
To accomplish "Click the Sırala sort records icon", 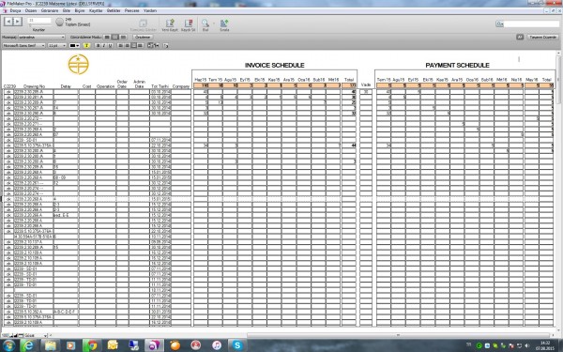I will pyautogui.click(x=224, y=24).
